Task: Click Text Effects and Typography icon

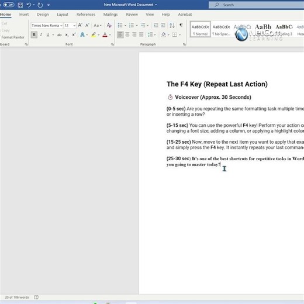Action: click(x=82, y=34)
